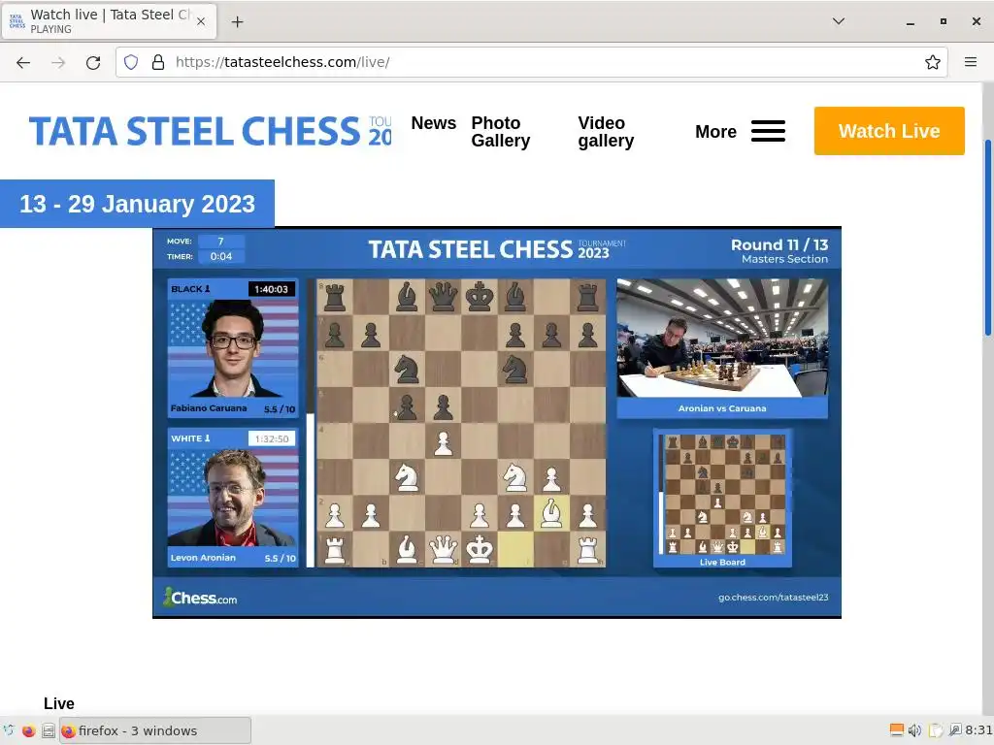The image size is (994, 745).
Task: Click Fabiano Caruana's player portrait
Action: point(233,349)
